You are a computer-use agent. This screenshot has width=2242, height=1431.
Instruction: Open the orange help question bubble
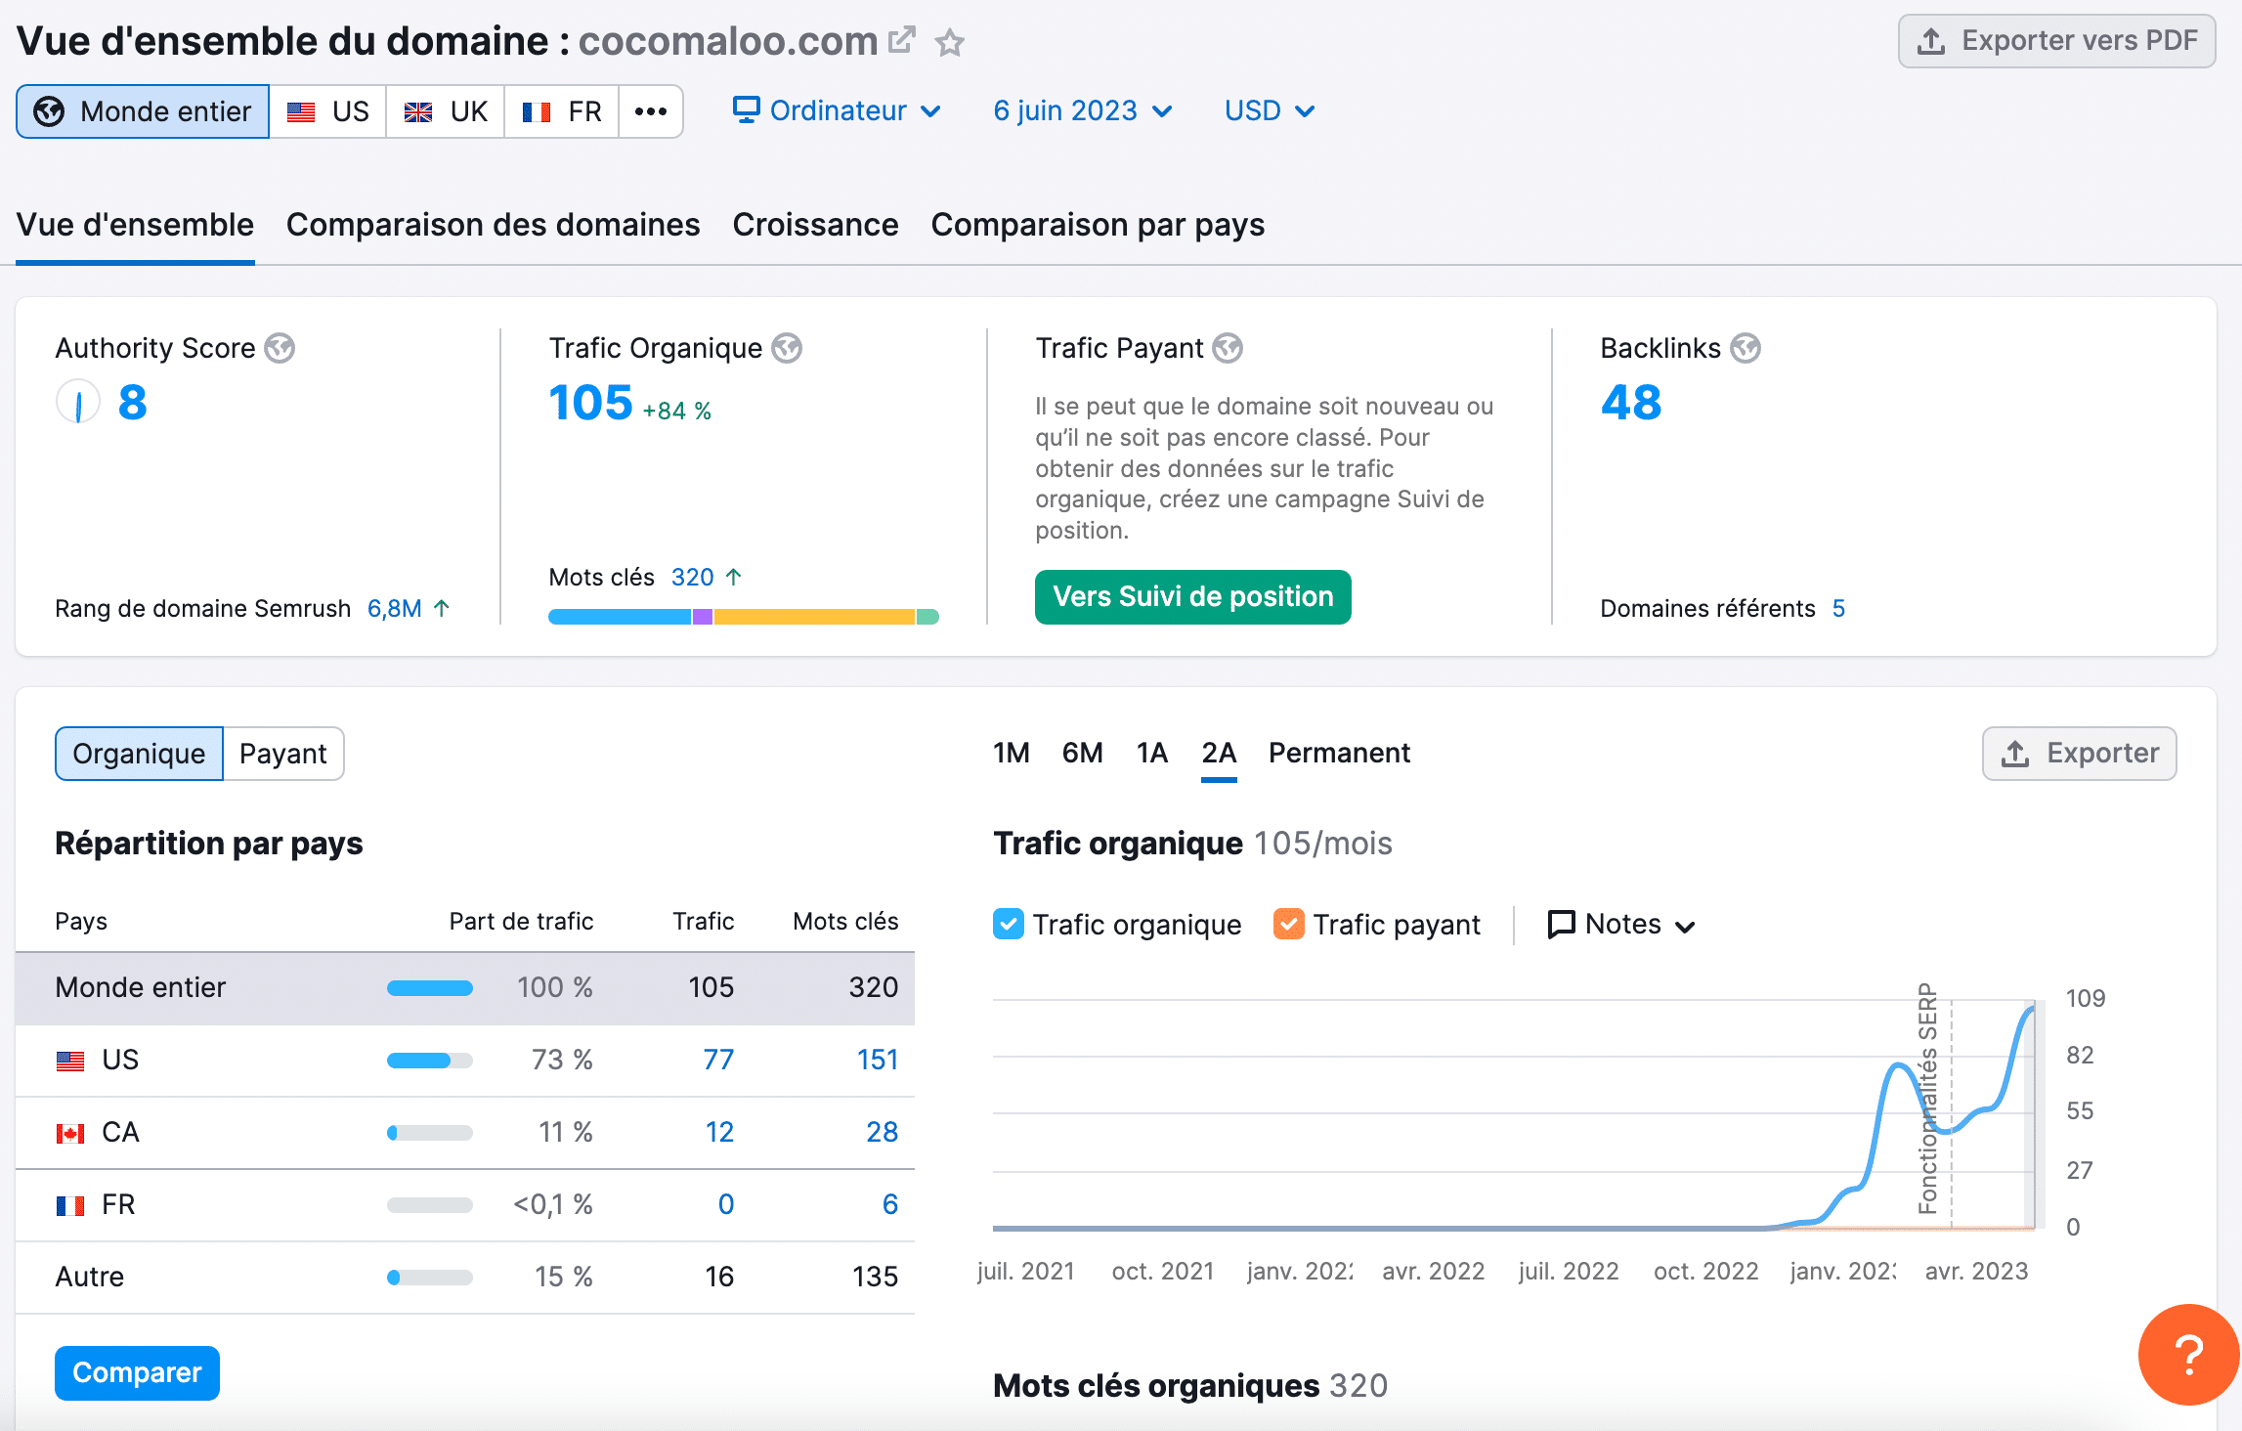pos(2188,1355)
